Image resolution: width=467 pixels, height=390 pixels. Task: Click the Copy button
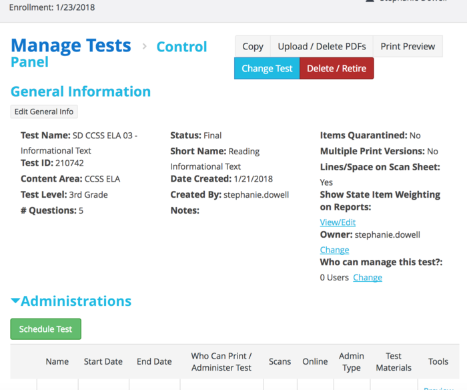[x=252, y=46]
